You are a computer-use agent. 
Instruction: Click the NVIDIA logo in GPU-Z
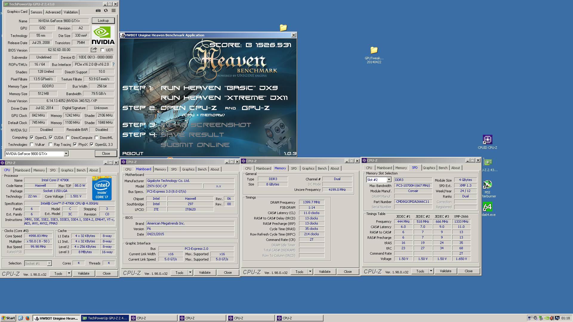tap(103, 35)
